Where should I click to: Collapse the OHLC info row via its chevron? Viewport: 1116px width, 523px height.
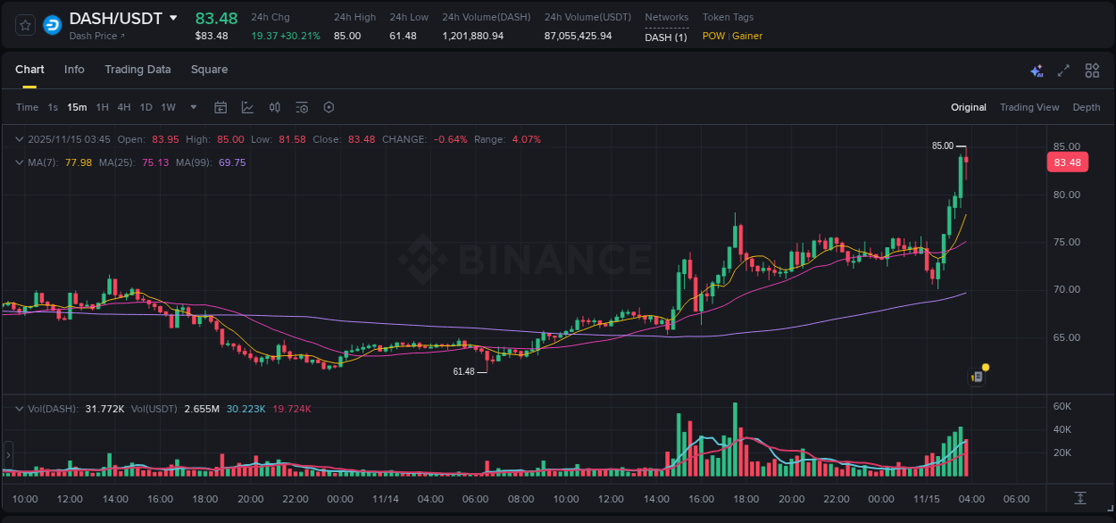click(19, 139)
